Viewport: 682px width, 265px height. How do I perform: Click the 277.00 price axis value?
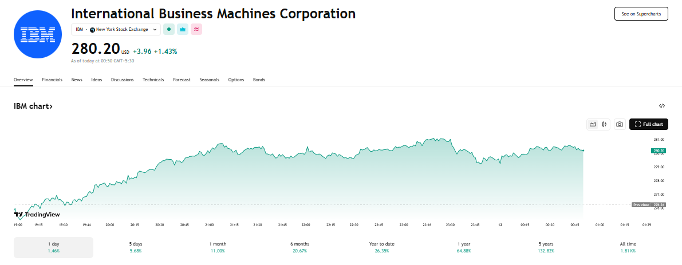pos(659,194)
